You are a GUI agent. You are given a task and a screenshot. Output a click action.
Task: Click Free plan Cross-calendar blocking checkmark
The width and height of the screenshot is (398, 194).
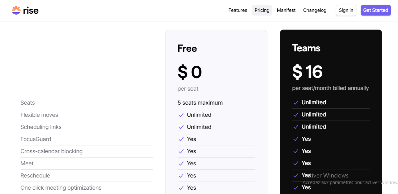181,151
